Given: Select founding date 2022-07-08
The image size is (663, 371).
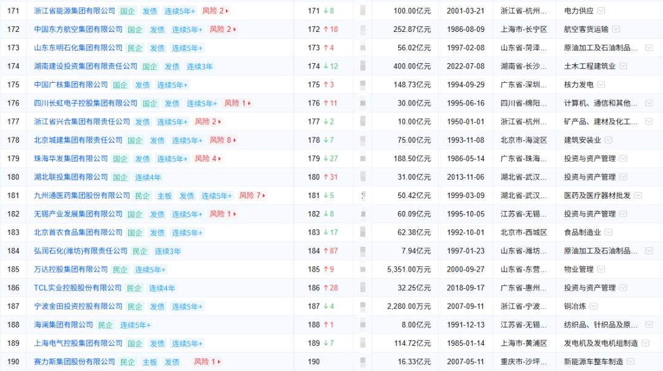Looking at the screenshot, I should [465, 66].
